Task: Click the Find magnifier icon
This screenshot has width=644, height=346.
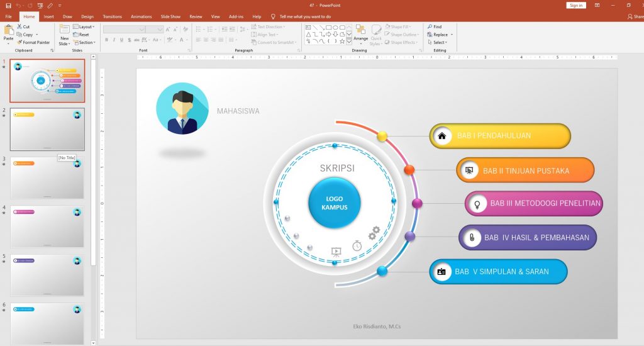Action: (x=430, y=26)
